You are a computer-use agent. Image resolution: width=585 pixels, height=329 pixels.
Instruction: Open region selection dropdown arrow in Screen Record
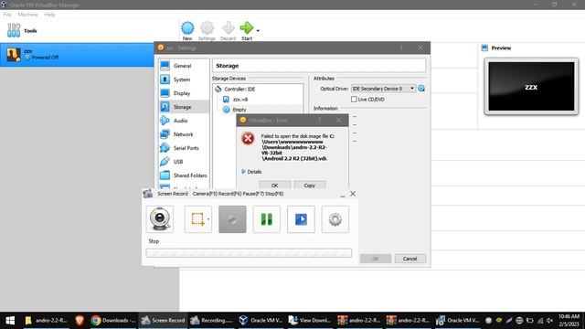coord(208,219)
